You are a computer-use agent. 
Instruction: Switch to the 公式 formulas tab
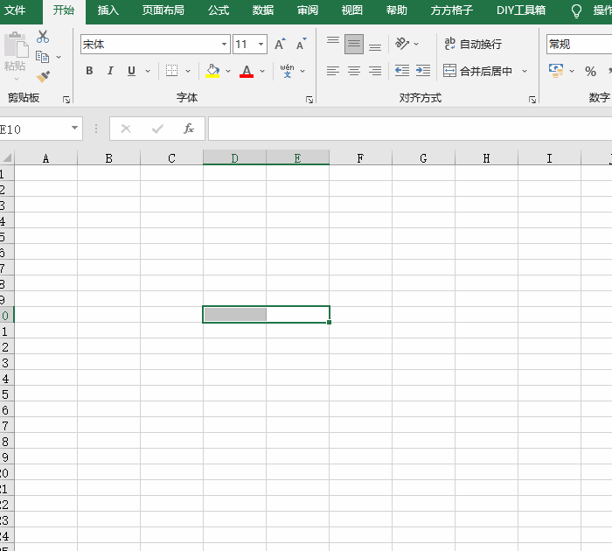[219, 10]
